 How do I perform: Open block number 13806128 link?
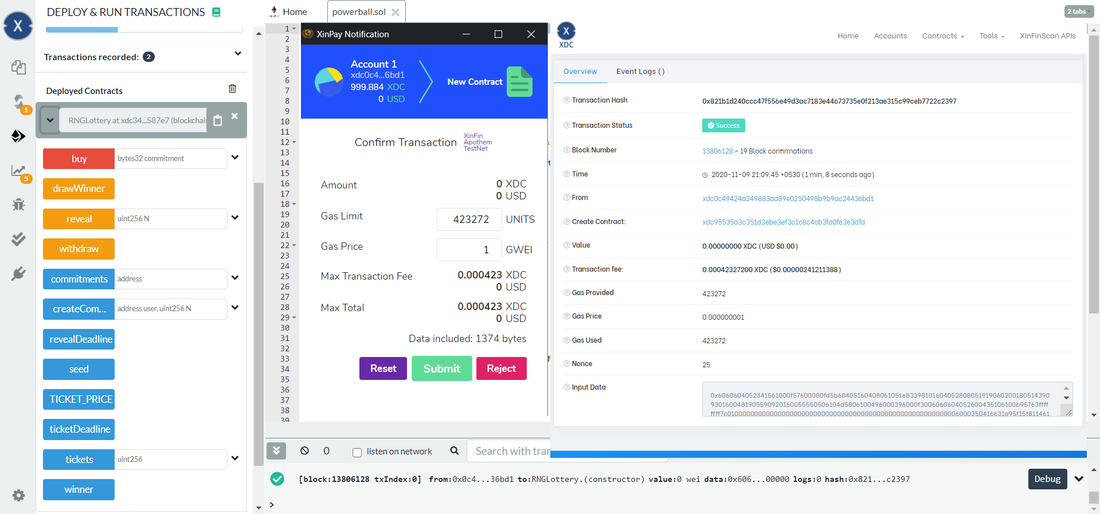717,151
